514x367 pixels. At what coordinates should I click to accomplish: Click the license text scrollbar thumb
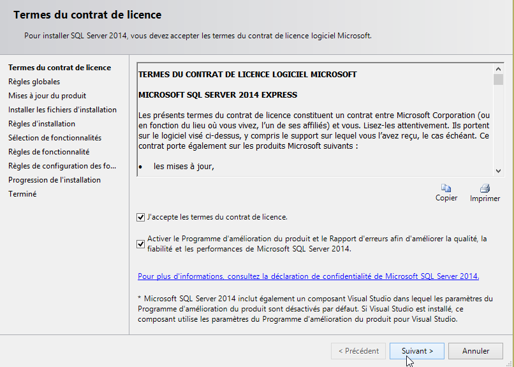[x=498, y=79]
